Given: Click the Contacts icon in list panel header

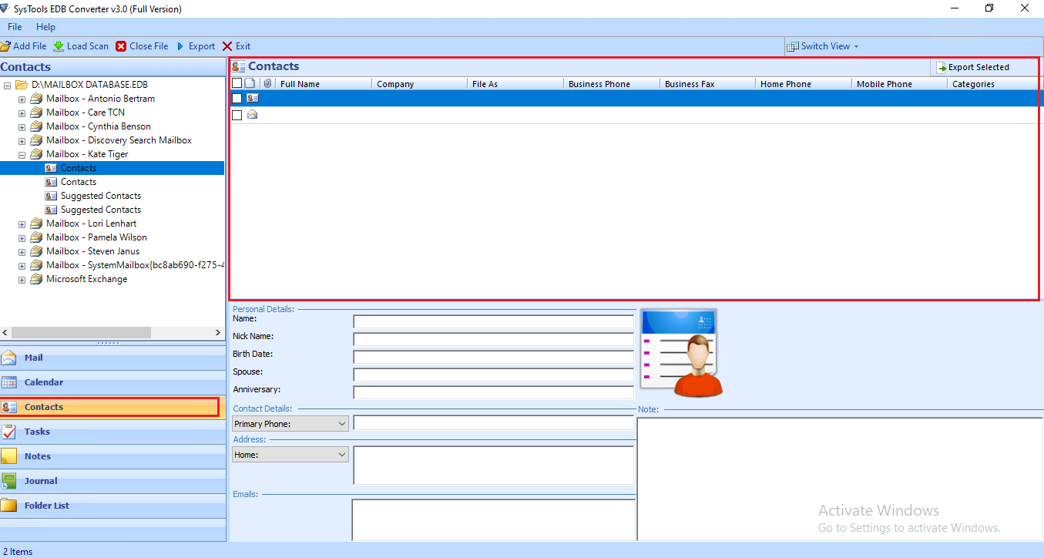Looking at the screenshot, I should pyautogui.click(x=238, y=67).
